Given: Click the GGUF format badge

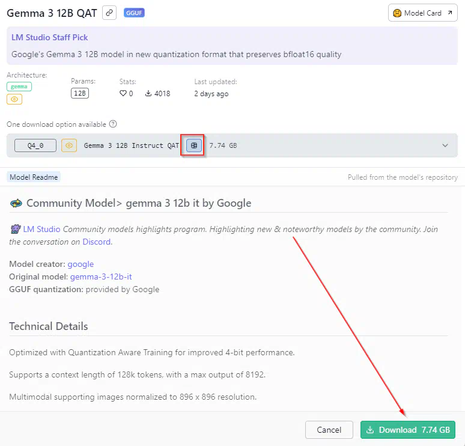Looking at the screenshot, I should click(134, 13).
